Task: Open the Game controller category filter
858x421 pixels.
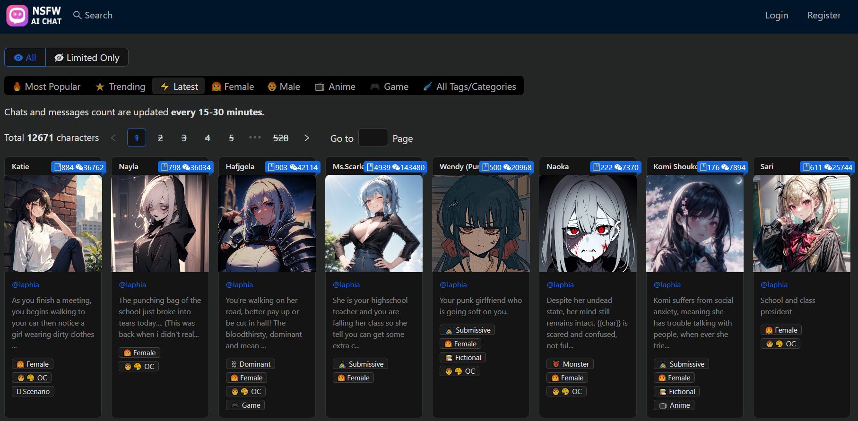Action: click(389, 86)
